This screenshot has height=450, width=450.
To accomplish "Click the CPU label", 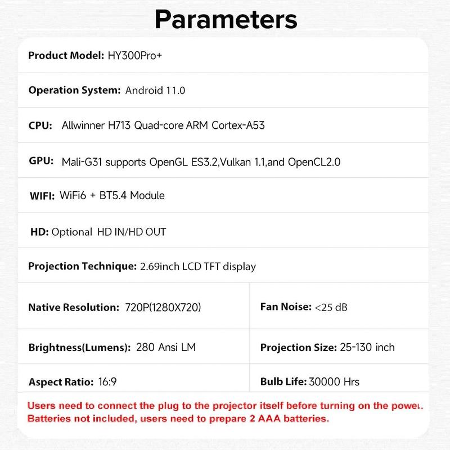I will 40,125.
